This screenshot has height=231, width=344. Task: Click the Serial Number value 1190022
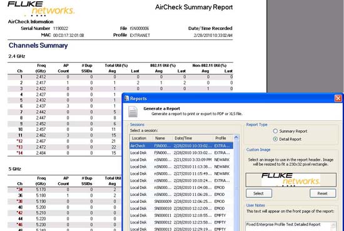tap(61, 29)
